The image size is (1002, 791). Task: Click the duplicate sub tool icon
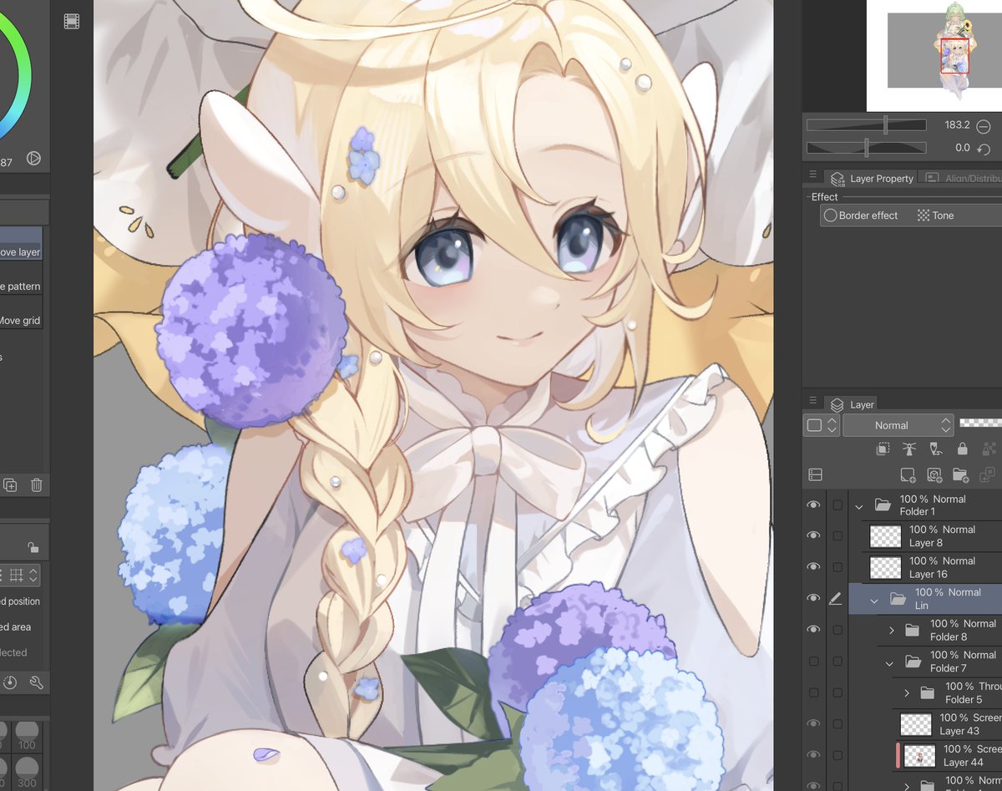tap(10, 484)
